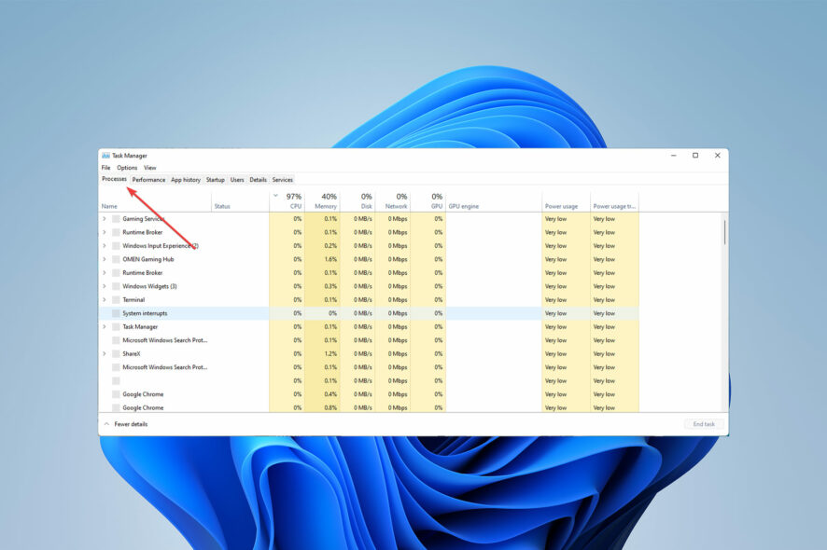The image size is (827, 550).
Task: Sort by Power usage trend column header
Action: pos(614,201)
